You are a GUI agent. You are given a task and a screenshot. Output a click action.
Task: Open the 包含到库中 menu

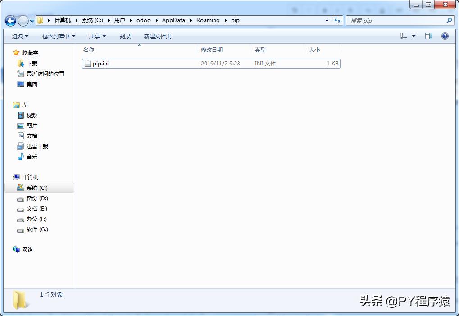pos(59,36)
